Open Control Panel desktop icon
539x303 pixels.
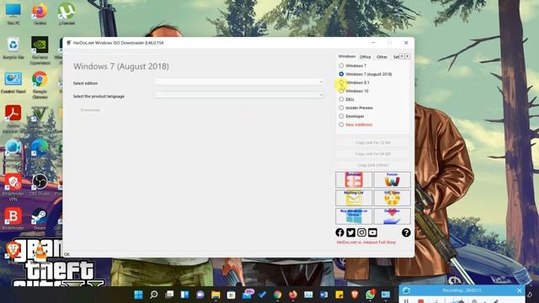[x=13, y=82]
